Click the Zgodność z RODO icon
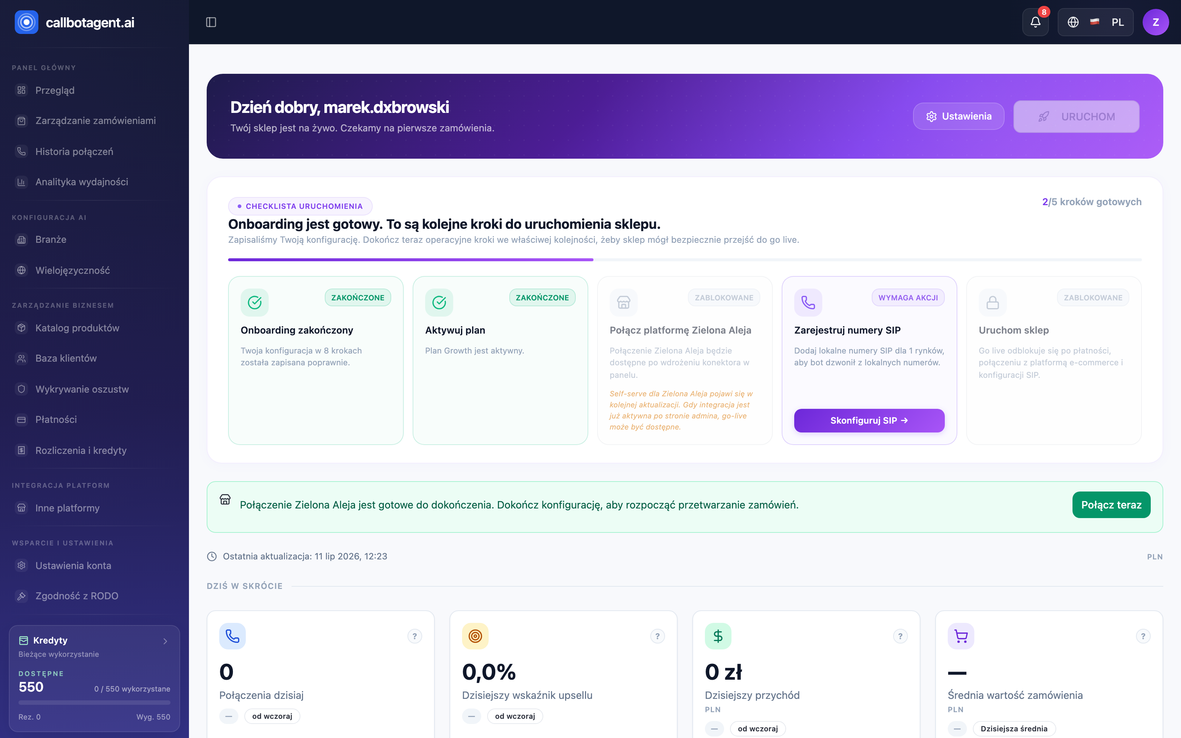 (21, 596)
